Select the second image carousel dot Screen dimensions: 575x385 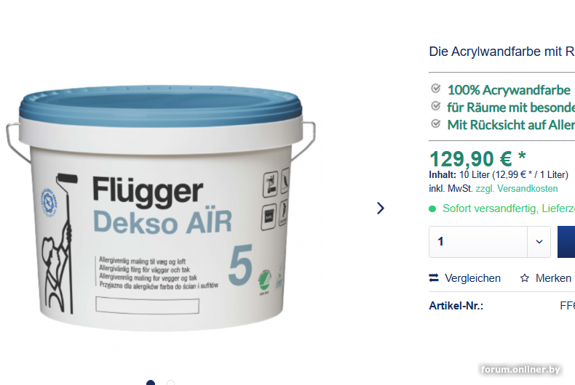click(170, 383)
